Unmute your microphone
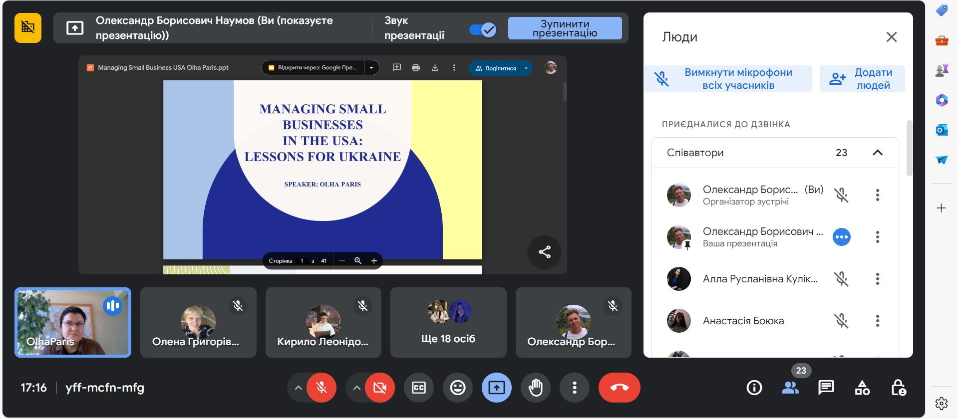 (321, 388)
